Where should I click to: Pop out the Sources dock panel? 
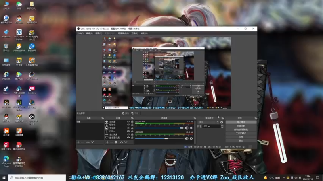pyautogui.click(x=132, y=118)
